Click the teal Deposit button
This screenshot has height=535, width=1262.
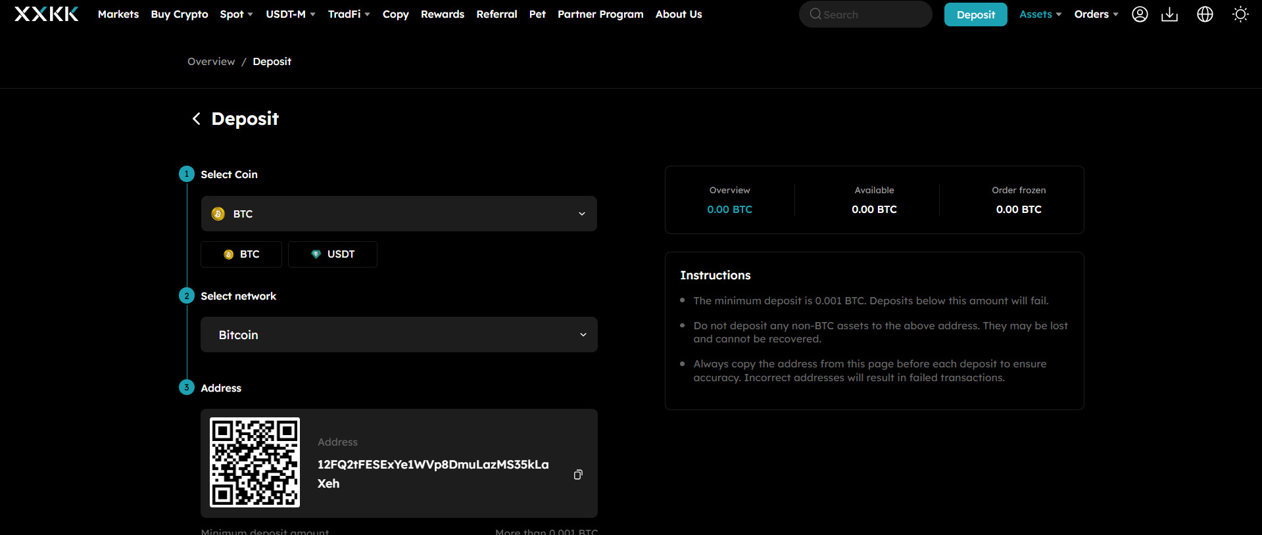coord(975,14)
